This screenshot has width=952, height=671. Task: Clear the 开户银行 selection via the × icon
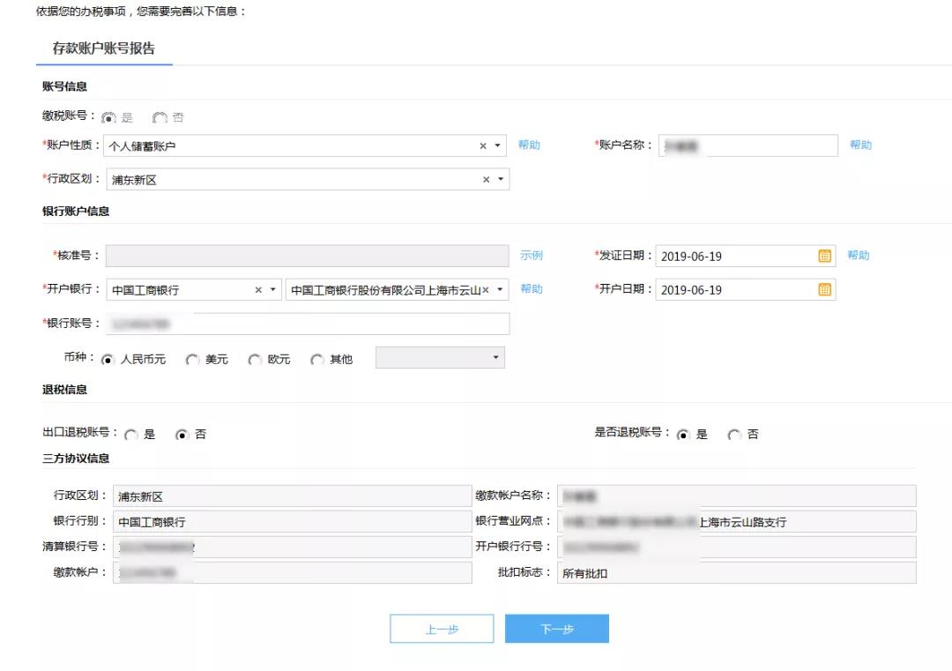click(257, 288)
